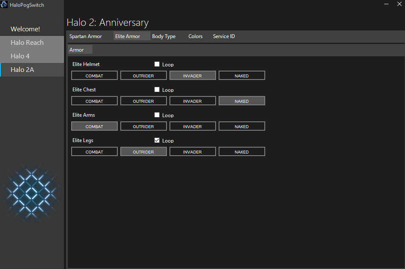This screenshot has width=405, height=269.
Task: Set Elite Legs to NAKED
Action: pyautogui.click(x=242, y=152)
